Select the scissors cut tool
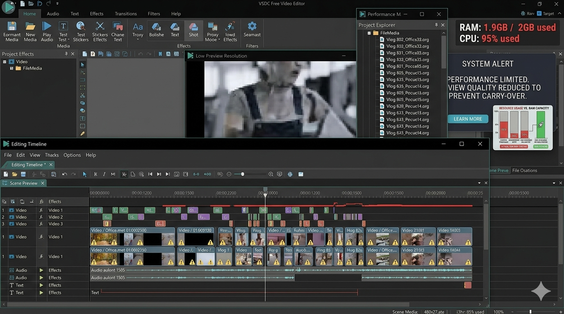 82,95
